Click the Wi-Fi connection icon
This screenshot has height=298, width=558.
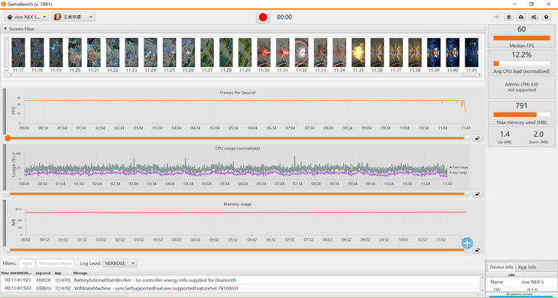497,17
